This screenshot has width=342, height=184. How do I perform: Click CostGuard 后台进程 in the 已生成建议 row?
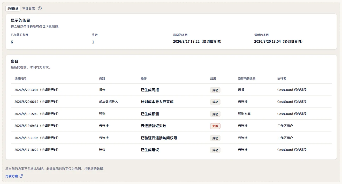292,150
